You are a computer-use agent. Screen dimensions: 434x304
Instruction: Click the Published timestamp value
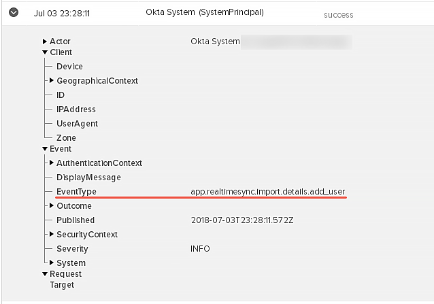[x=242, y=220]
